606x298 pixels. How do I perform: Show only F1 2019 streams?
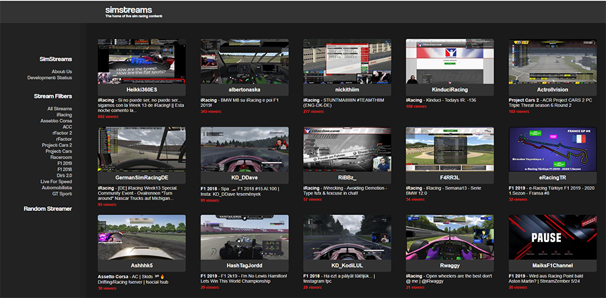[65, 163]
